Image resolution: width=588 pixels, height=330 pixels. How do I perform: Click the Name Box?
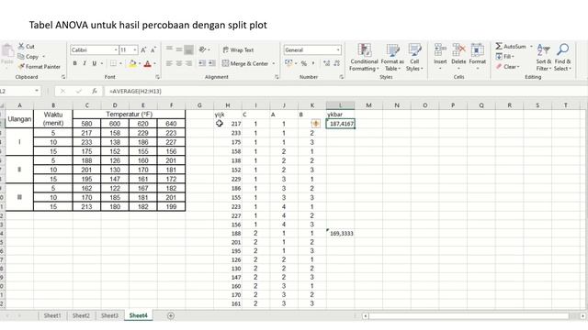tap(19, 91)
